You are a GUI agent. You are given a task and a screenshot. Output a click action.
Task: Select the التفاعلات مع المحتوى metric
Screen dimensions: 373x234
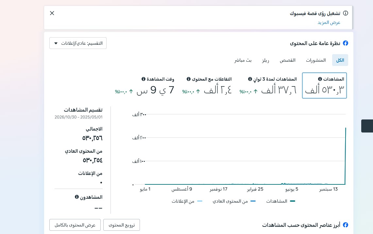(x=207, y=86)
